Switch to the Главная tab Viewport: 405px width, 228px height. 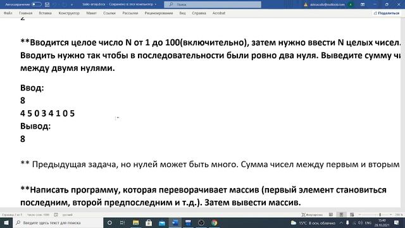(x=25, y=13)
